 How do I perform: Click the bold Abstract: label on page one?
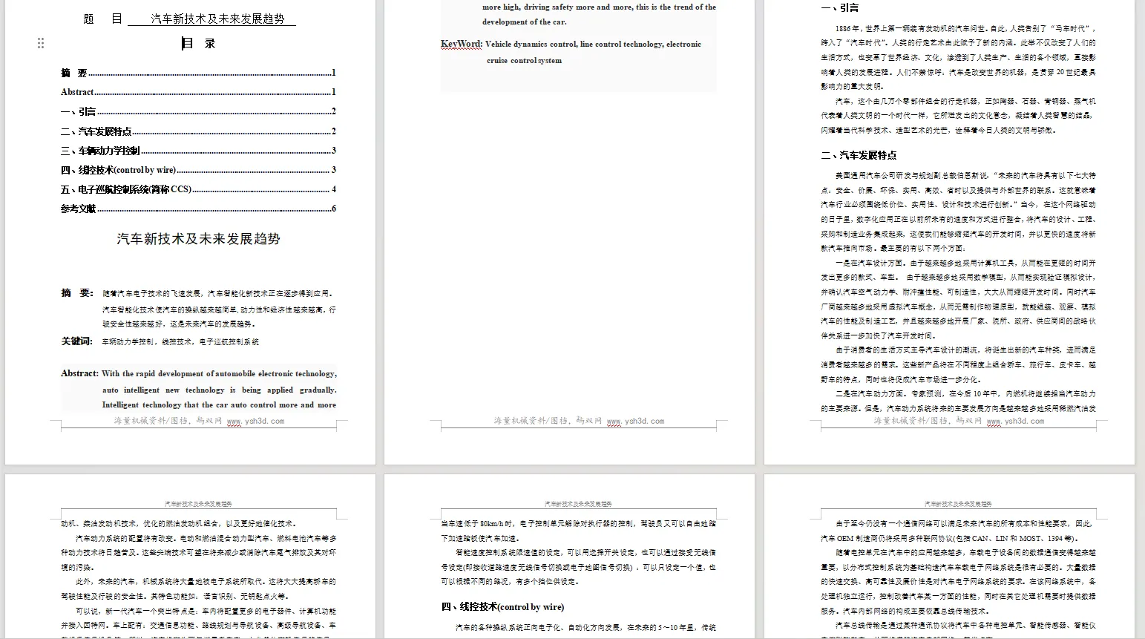click(x=79, y=373)
